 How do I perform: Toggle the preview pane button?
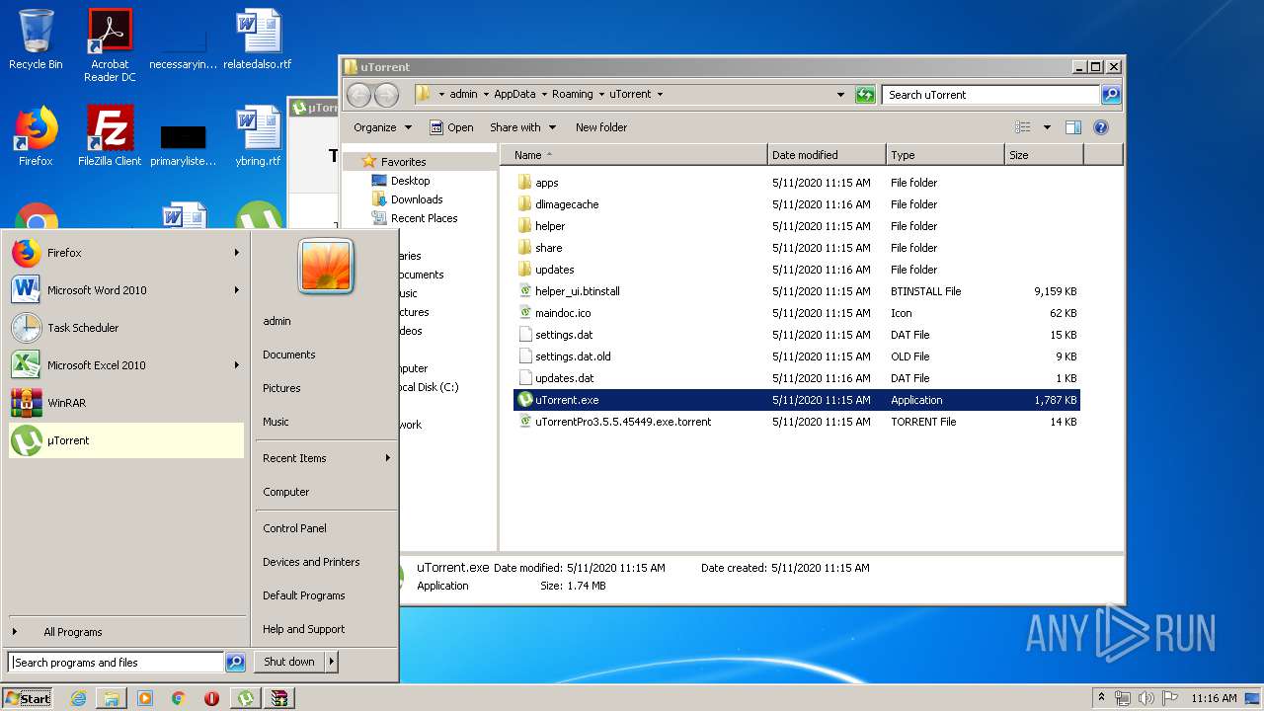pyautogui.click(x=1073, y=127)
